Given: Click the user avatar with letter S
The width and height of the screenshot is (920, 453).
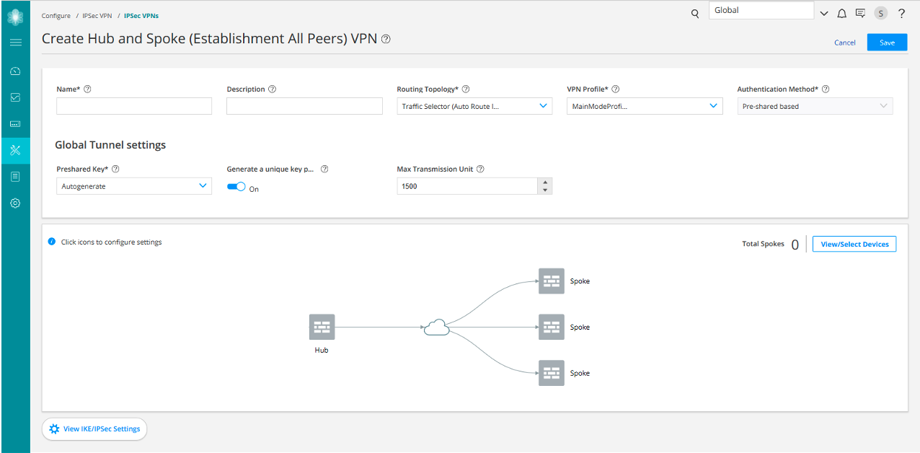Looking at the screenshot, I should [x=880, y=13].
